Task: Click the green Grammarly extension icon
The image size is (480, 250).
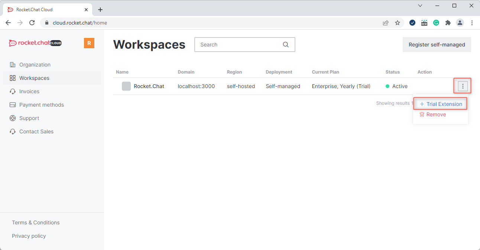Action: pyautogui.click(x=436, y=23)
